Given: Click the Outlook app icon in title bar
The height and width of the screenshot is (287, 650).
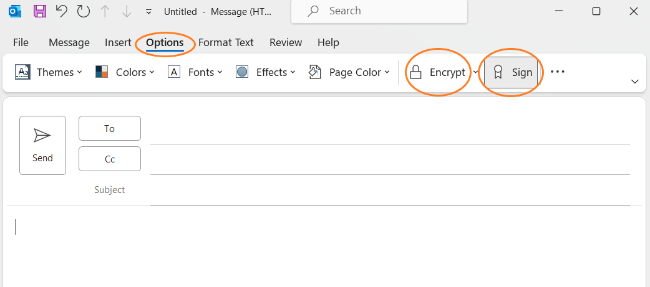Looking at the screenshot, I should 16,11.
